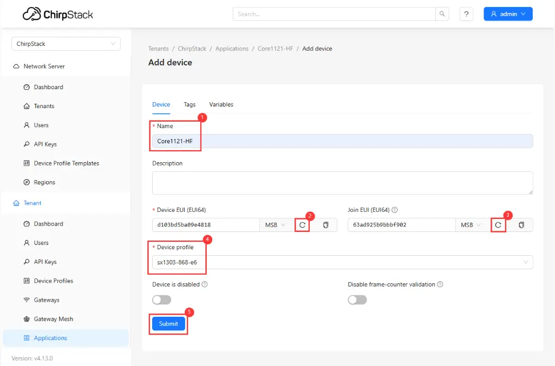This screenshot has width=555, height=366.
Task: Switch to the Tags tab
Action: [190, 104]
